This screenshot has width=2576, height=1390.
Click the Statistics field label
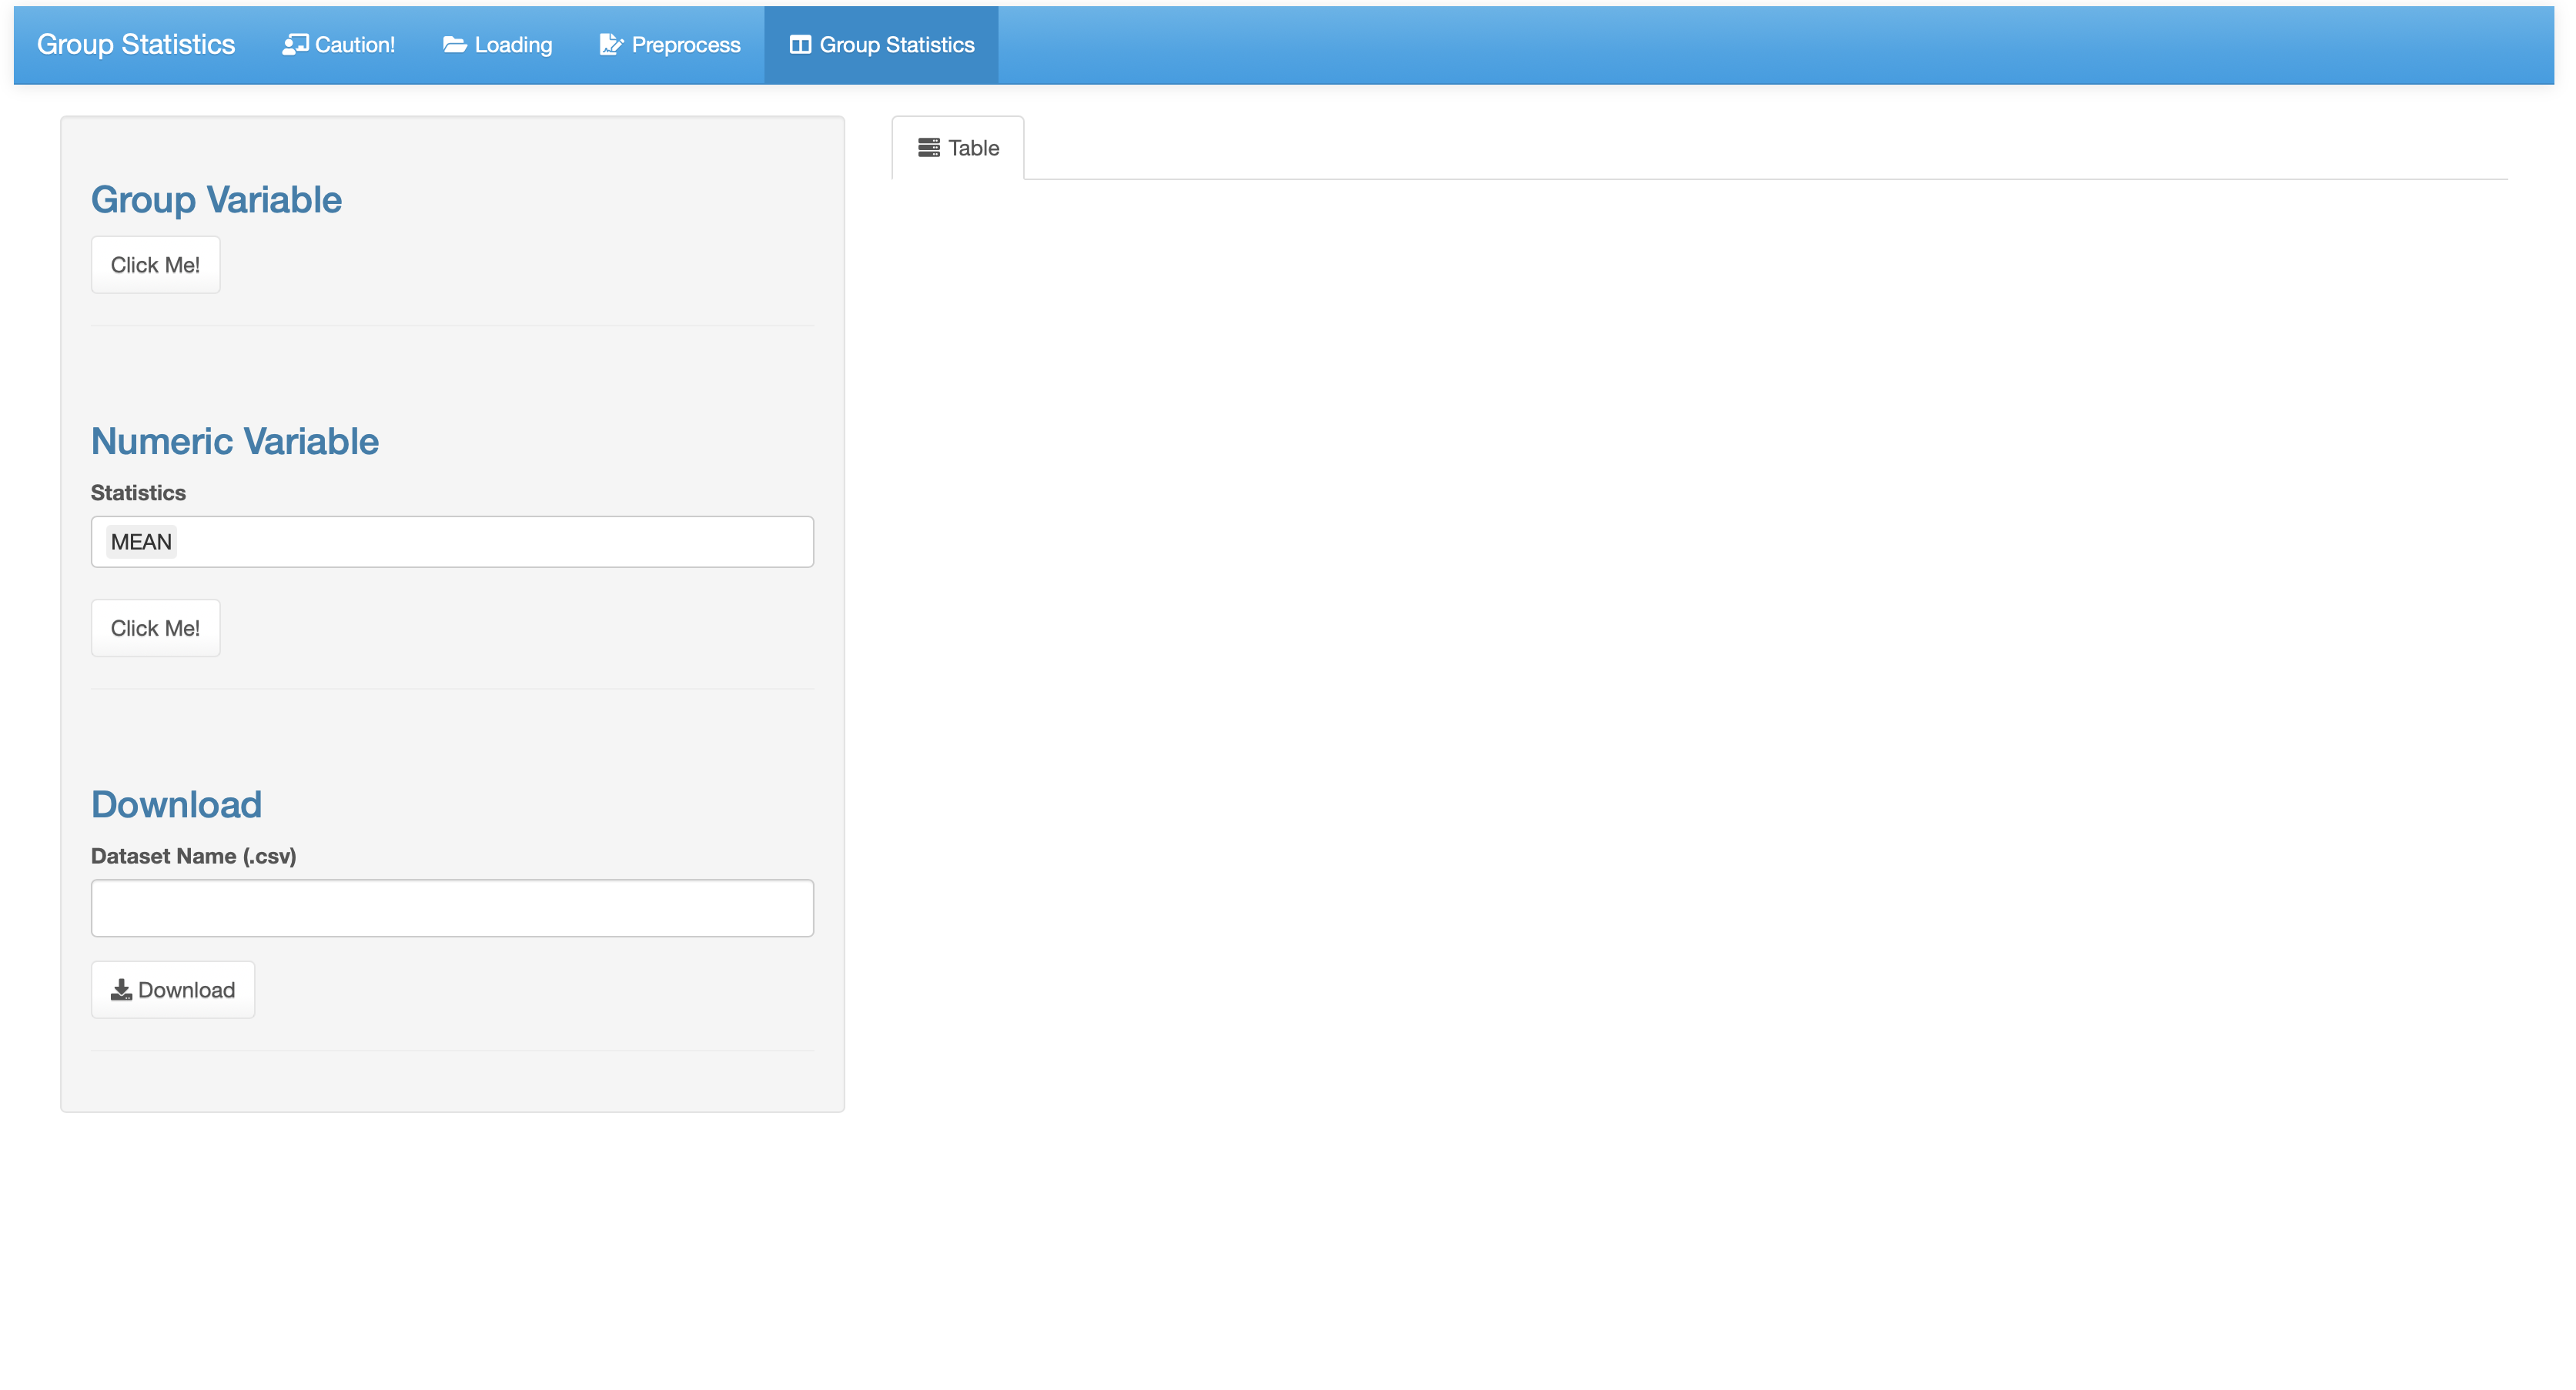click(138, 493)
